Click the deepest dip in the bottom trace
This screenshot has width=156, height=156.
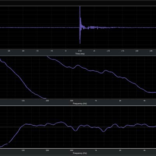[103, 131]
